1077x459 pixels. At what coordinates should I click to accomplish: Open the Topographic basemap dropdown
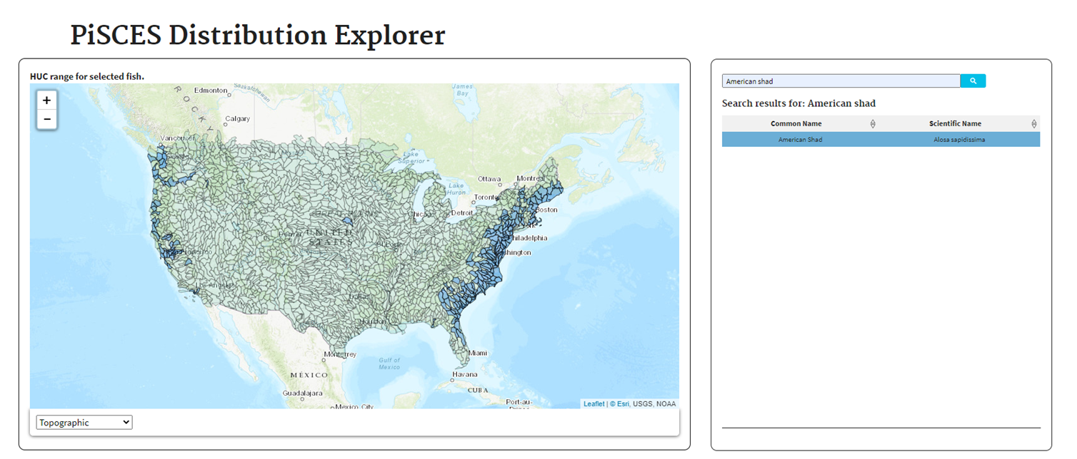coord(84,423)
